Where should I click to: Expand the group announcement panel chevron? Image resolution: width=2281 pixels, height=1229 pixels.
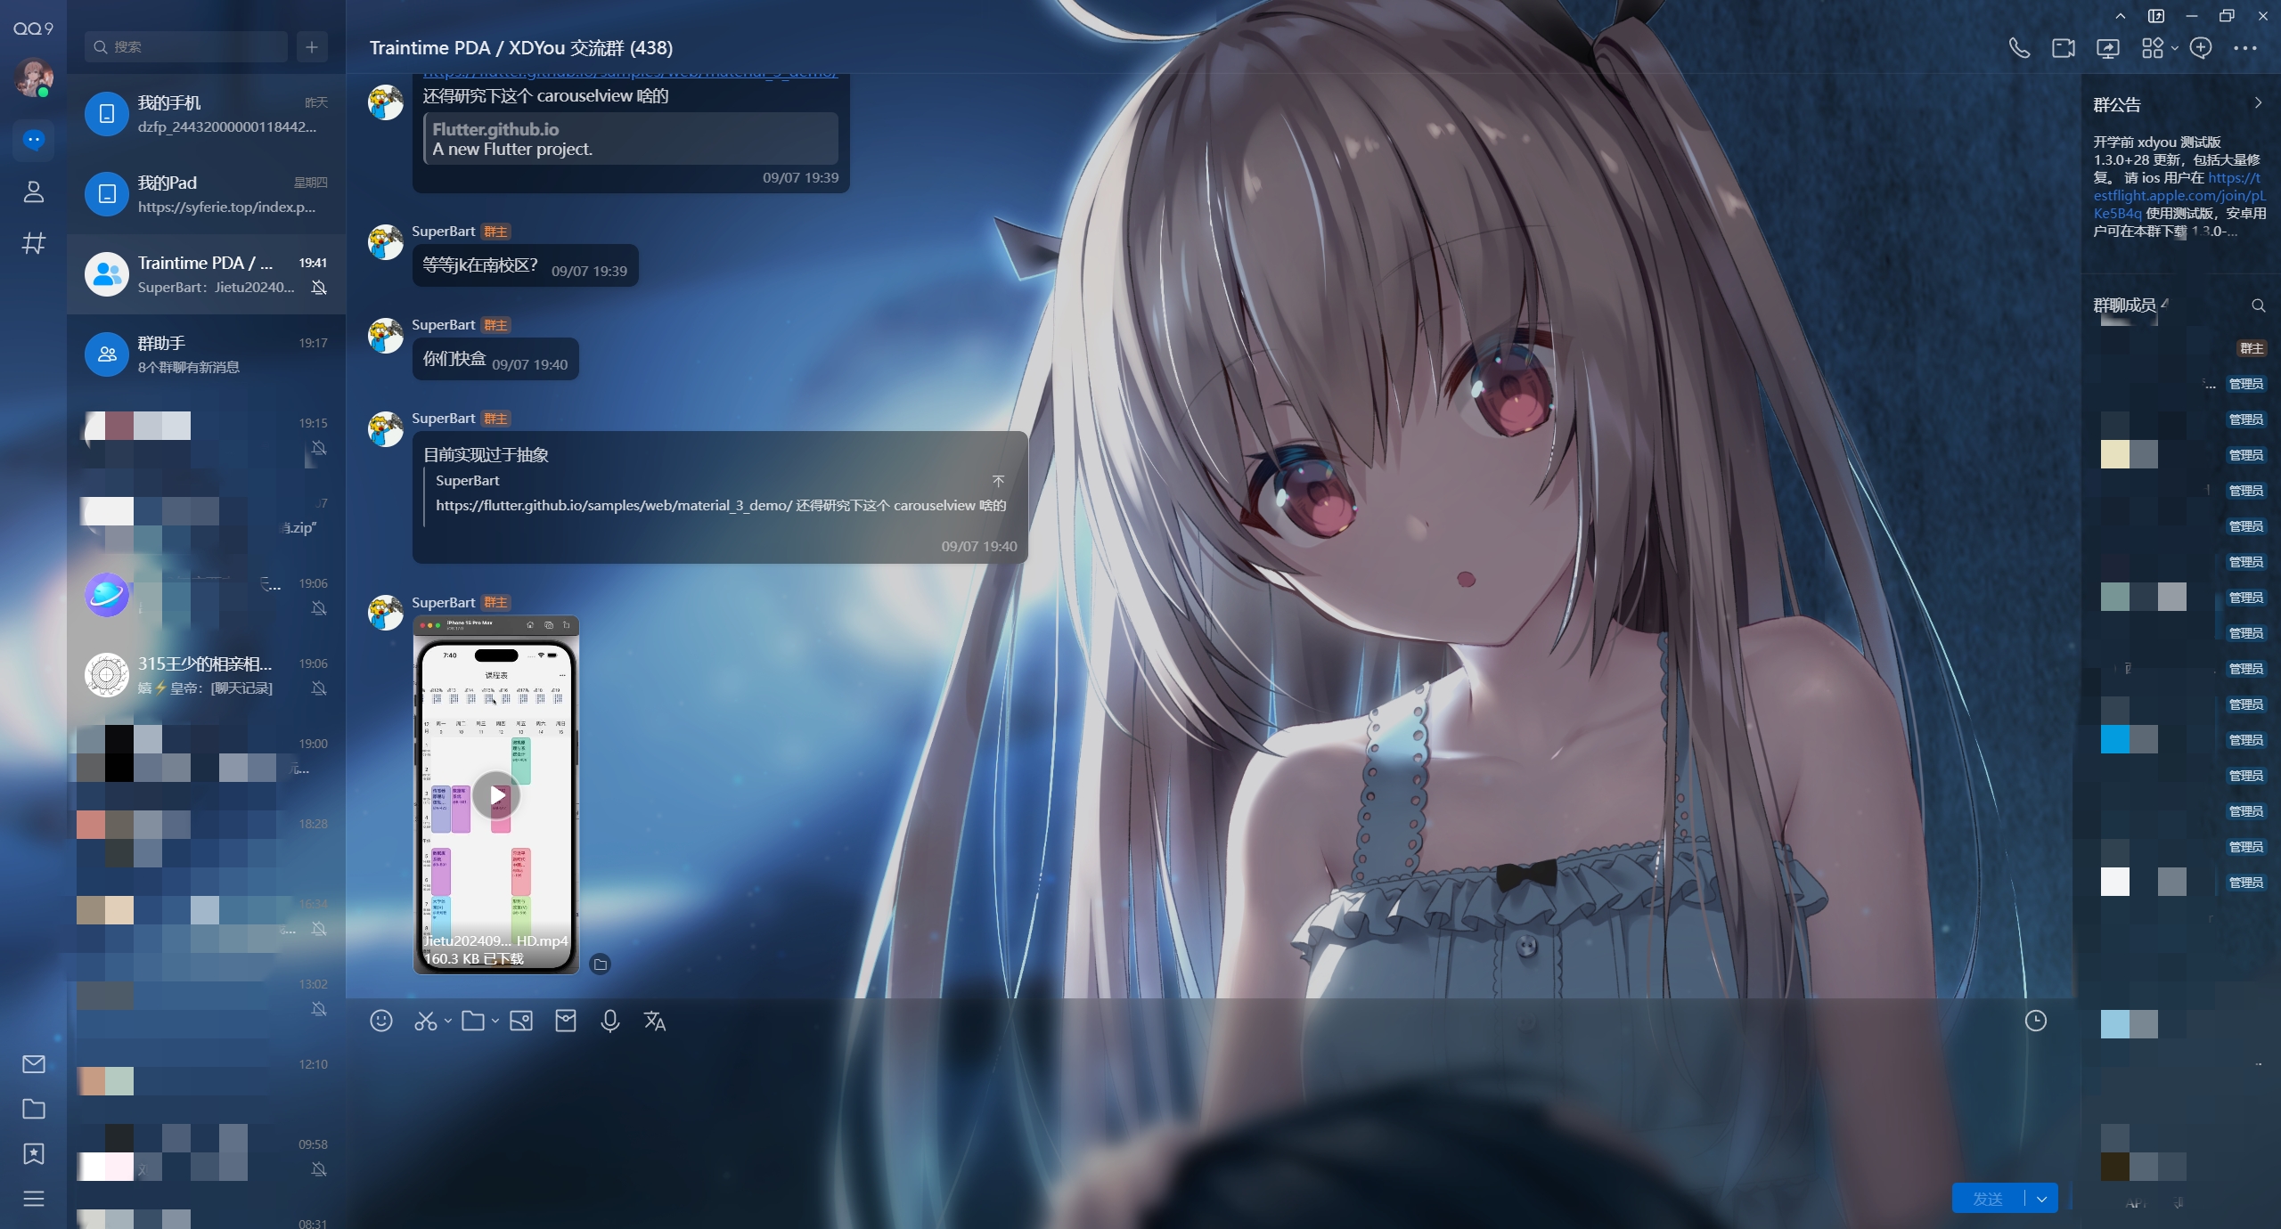click(x=2258, y=103)
